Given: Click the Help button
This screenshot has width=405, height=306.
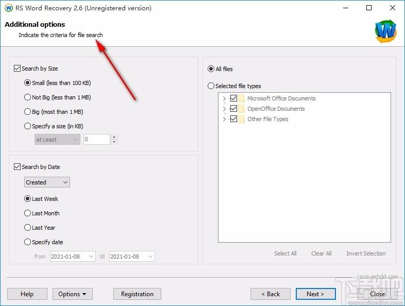Looking at the screenshot, I should tap(27, 294).
